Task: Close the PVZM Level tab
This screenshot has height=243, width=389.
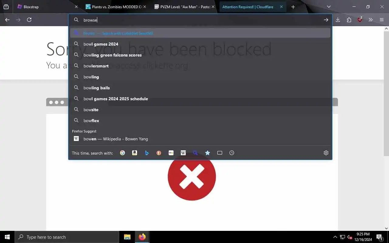Action: point(213,7)
